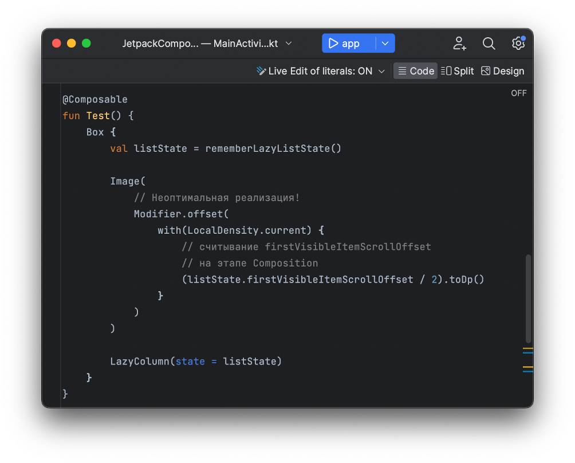This screenshot has width=575, height=463.
Task: Open Search Everywhere magnifier icon
Action: (489, 44)
